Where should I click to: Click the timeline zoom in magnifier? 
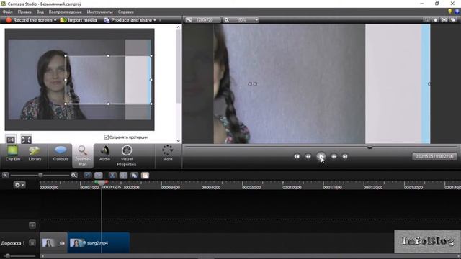pos(74,176)
